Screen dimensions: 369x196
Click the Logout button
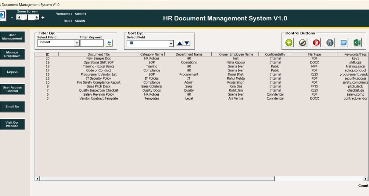pyautogui.click(x=12, y=72)
